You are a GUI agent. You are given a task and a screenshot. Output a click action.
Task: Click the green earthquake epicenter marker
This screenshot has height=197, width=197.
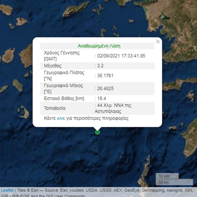(x=97, y=132)
